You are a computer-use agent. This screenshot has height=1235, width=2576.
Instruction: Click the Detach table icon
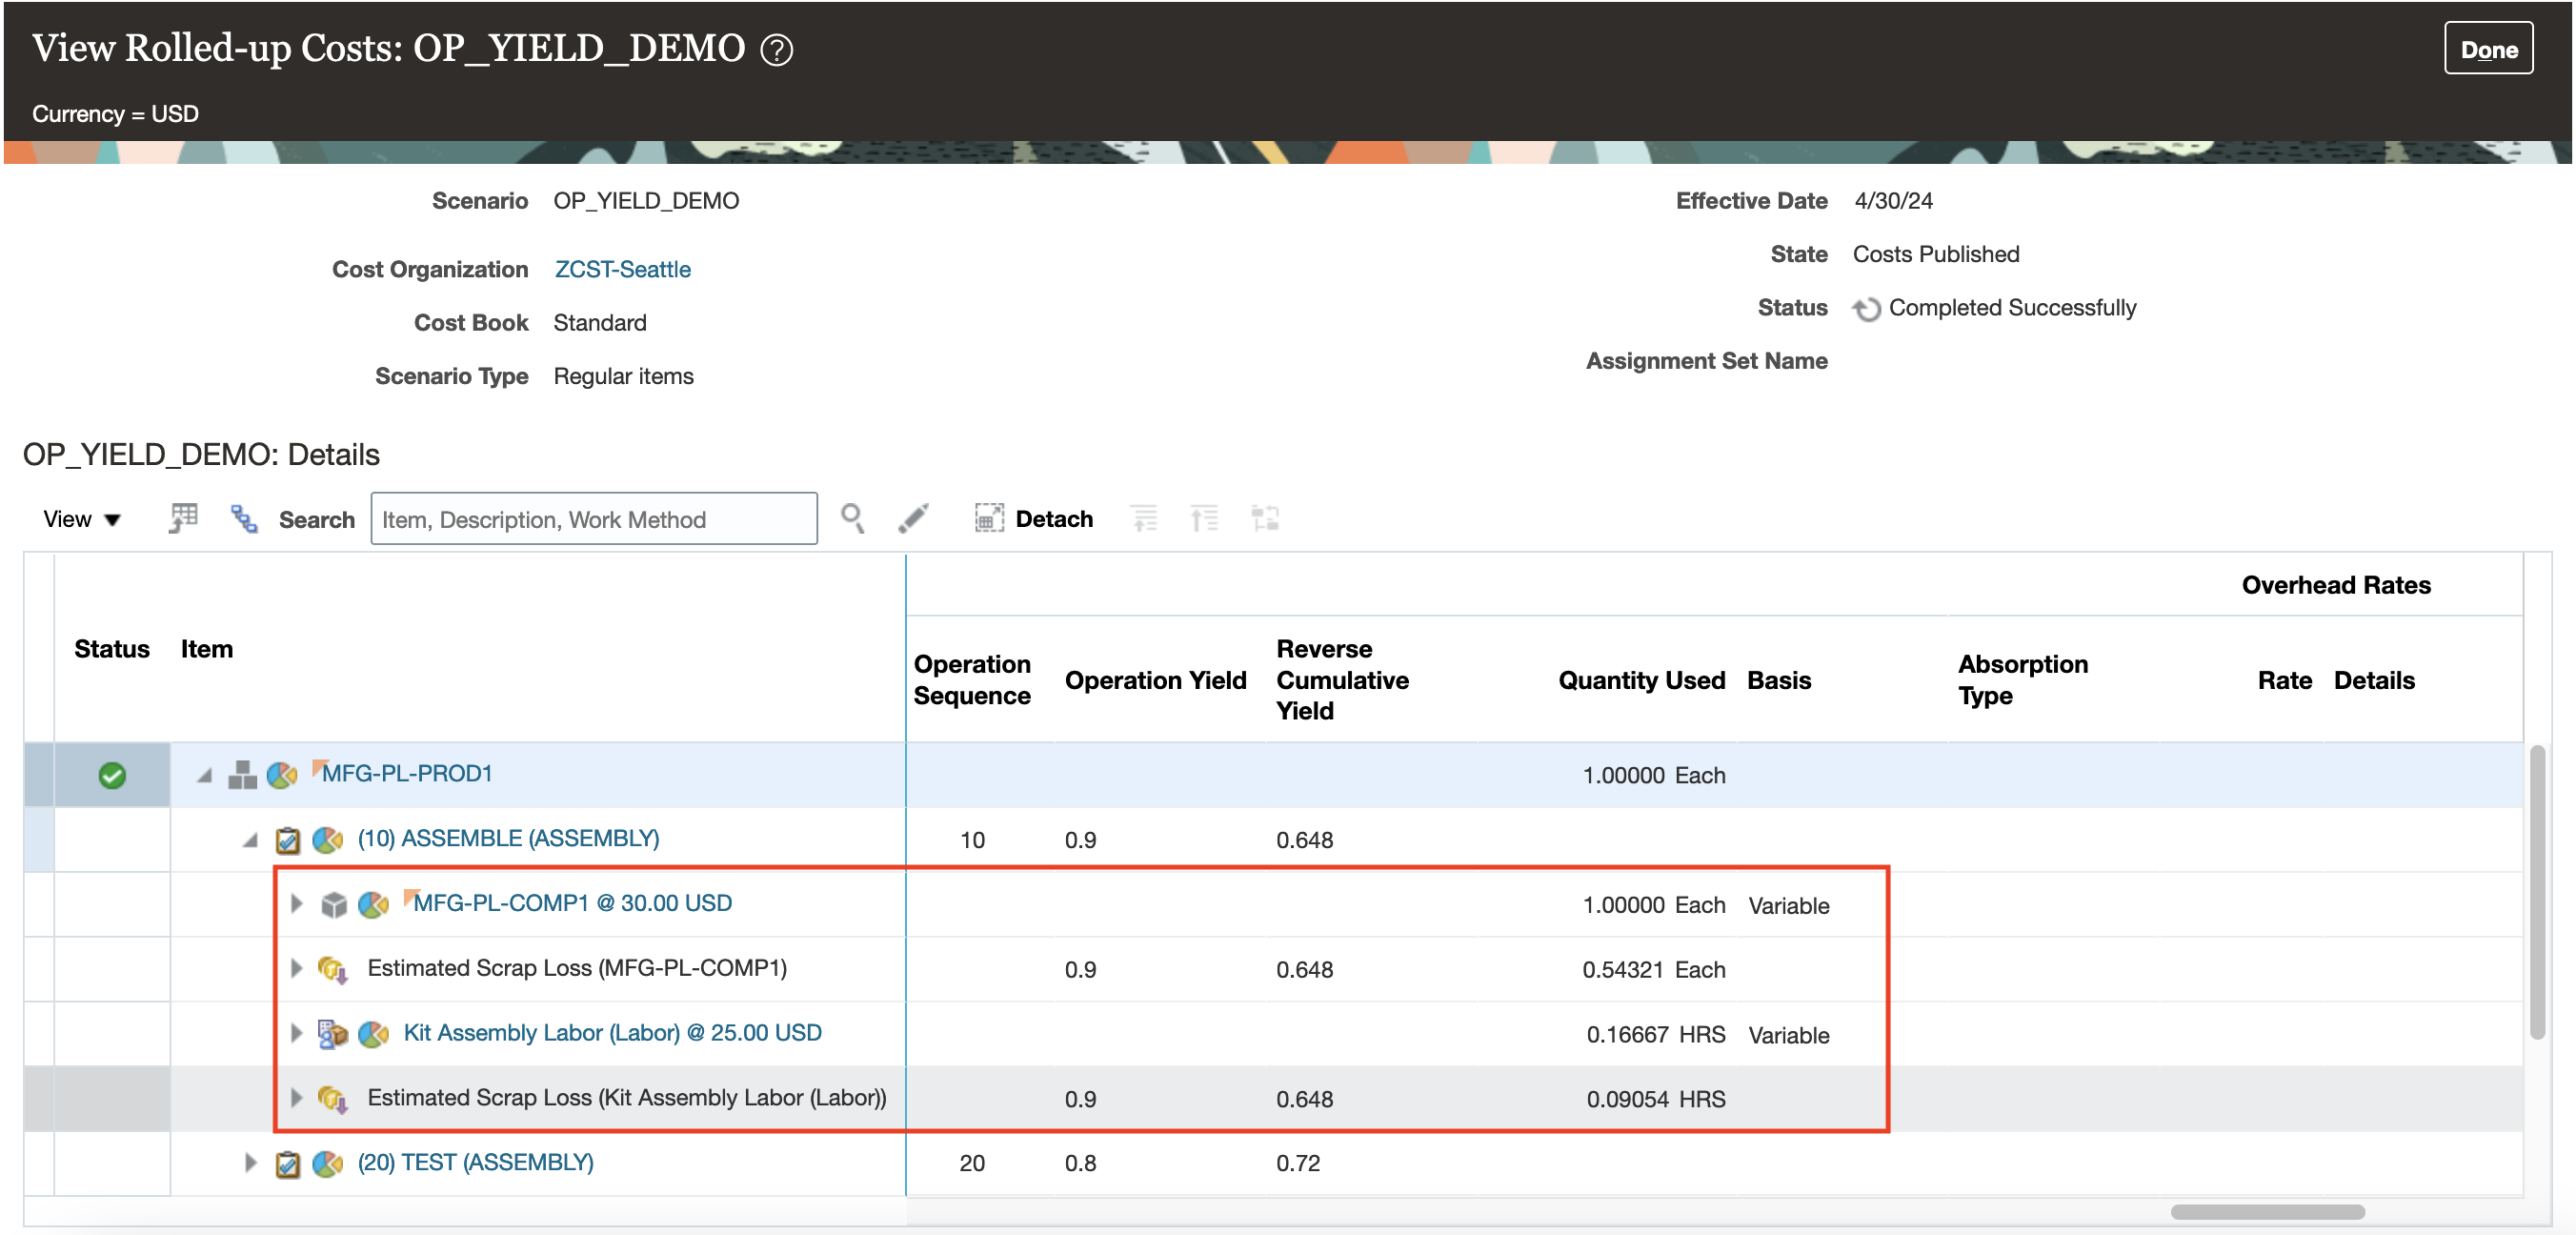click(x=988, y=518)
